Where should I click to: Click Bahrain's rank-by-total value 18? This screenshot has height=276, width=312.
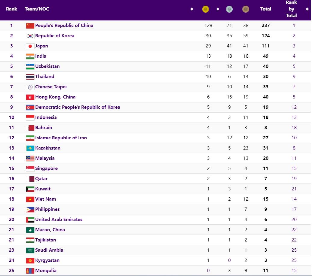(294, 127)
